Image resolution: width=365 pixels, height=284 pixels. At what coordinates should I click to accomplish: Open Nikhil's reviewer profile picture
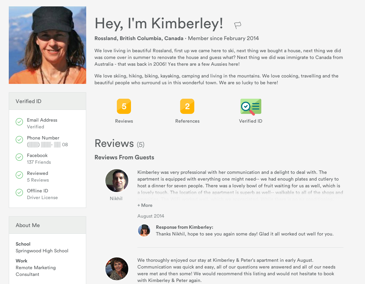coord(117,181)
